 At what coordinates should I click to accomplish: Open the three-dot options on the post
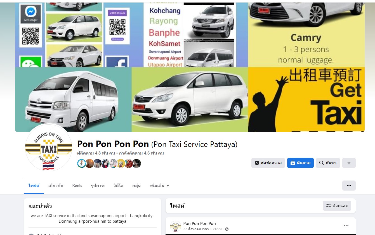pyautogui.click(x=346, y=226)
